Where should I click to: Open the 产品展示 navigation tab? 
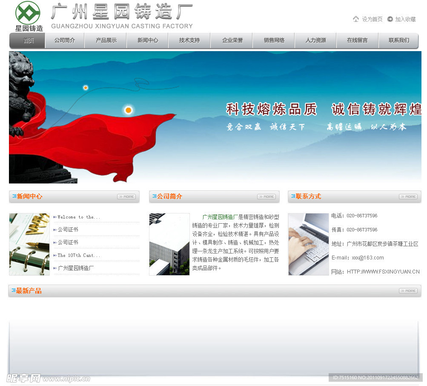tap(106, 40)
